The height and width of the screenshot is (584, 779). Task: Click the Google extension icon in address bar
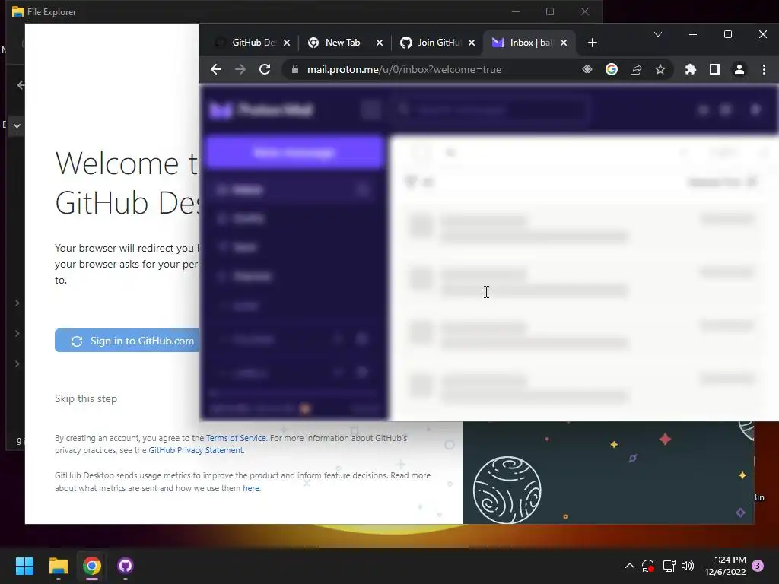[x=612, y=69]
